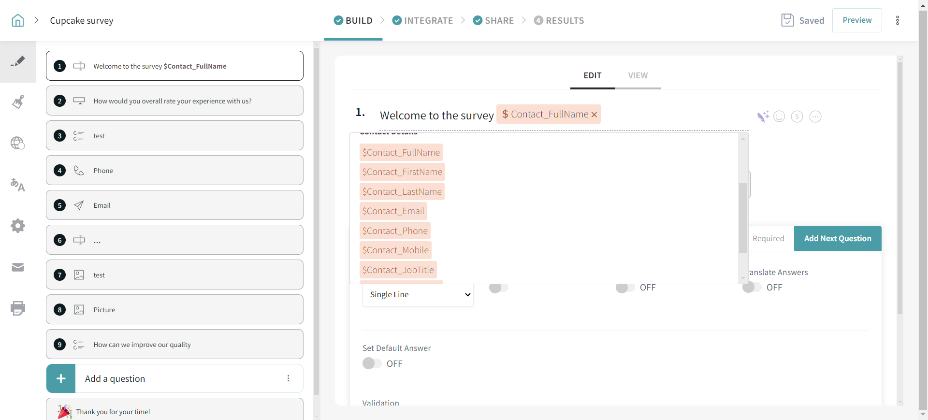Toggle Set Default Answer switch
The height and width of the screenshot is (420, 928).
click(372, 363)
